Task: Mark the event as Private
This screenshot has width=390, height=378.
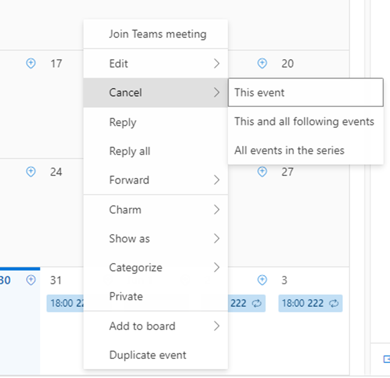Action: [x=126, y=296]
